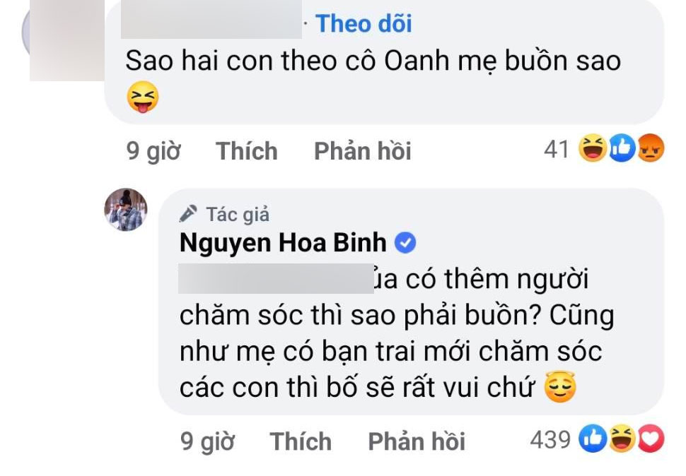Open the 41 reactions count
Screen dimensions: 686x476
[556, 149]
